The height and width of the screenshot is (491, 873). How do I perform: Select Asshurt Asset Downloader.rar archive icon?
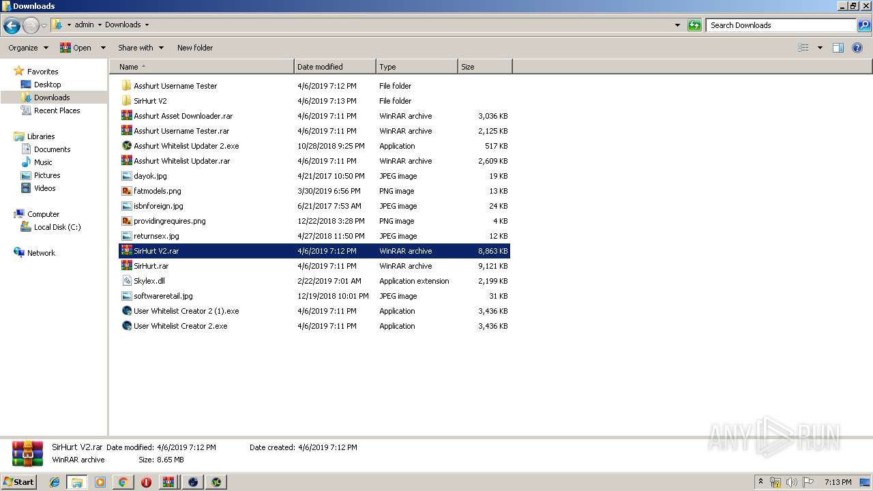click(x=126, y=116)
